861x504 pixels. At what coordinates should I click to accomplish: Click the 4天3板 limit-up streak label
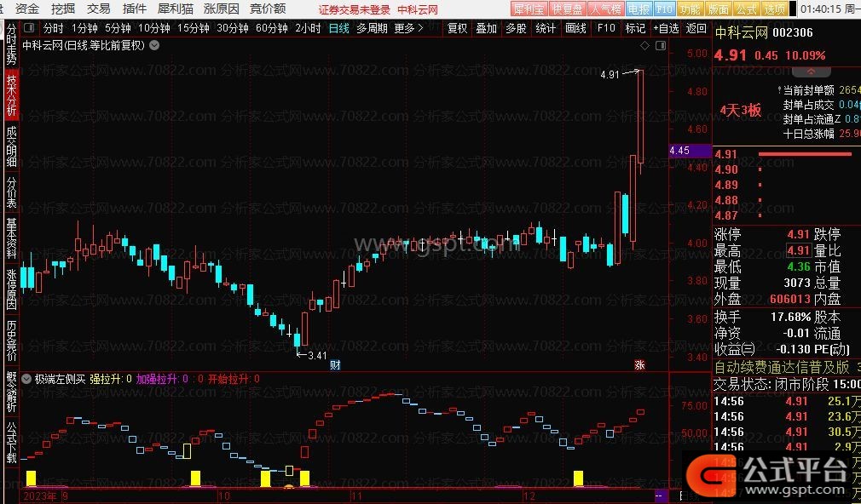(x=740, y=110)
